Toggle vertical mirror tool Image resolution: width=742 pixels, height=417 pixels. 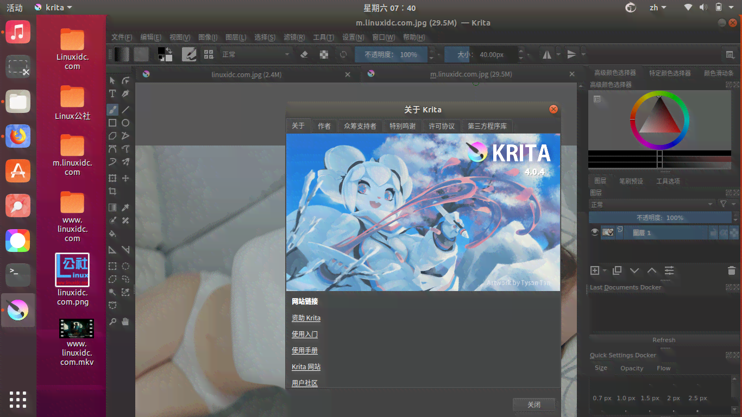click(x=571, y=54)
